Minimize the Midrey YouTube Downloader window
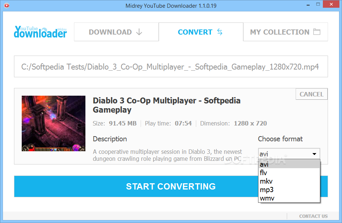The image size is (342, 223). coord(308,4)
